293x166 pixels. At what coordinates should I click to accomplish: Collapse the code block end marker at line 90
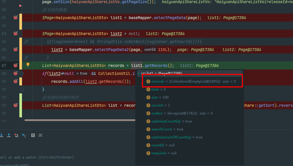pos(22,89)
